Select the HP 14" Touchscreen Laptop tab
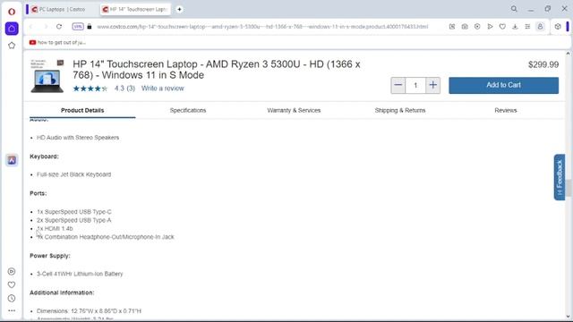 [x=135, y=10]
